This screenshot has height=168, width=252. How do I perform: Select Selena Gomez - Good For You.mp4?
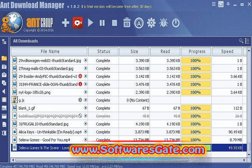(44, 140)
